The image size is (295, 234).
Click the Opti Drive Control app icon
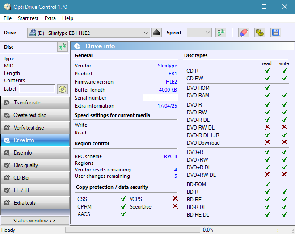click(x=8, y=7)
